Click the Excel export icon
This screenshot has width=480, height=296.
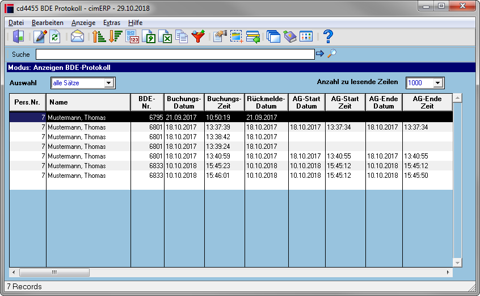165,36
